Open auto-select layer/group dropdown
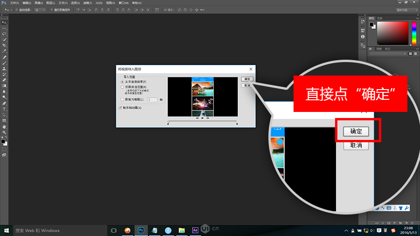Image resolution: width=420 pixels, height=236 pixels. (40, 10)
